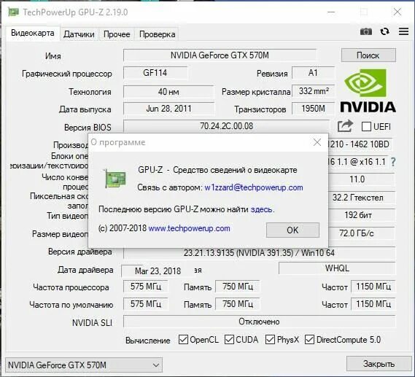Click OK in the About dialog

[x=292, y=230]
